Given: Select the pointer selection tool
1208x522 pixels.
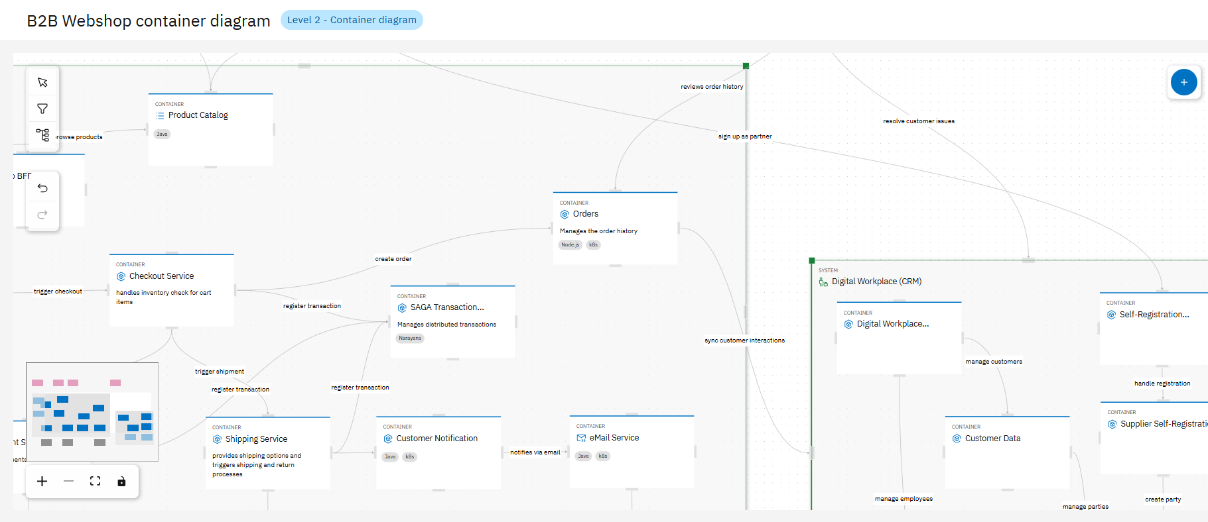Looking at the screenshot, I should click(42, 82).
